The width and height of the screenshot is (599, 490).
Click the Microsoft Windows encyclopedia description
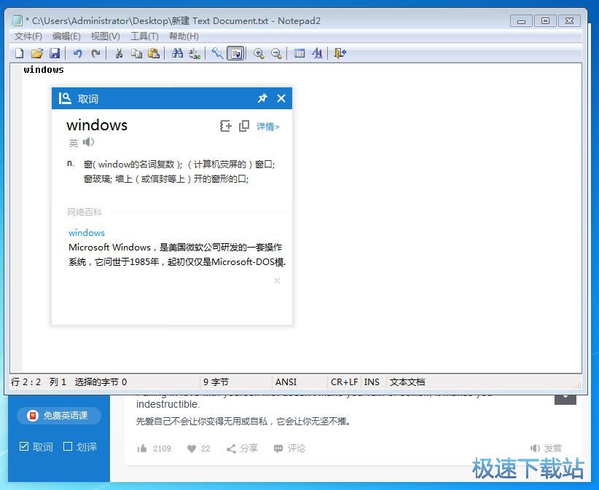pyautogui.click(x=177, y=255)
